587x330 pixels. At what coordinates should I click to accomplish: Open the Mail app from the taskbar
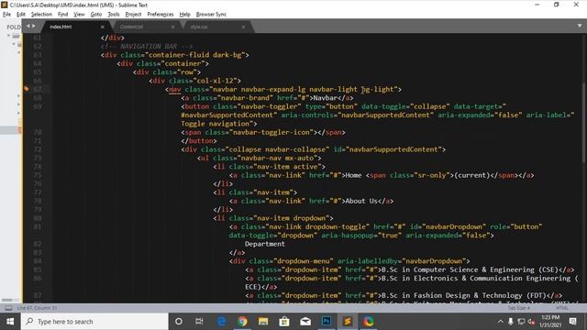click(305, 322)
